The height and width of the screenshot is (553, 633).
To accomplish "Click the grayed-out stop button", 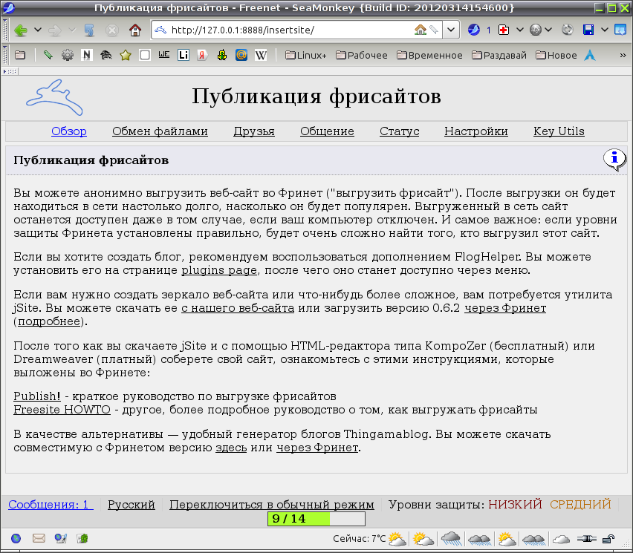I will tap(112, 30).
